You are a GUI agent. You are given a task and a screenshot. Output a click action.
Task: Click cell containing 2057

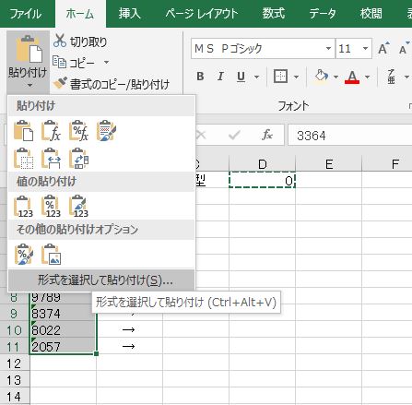click(x=63, y=346)
